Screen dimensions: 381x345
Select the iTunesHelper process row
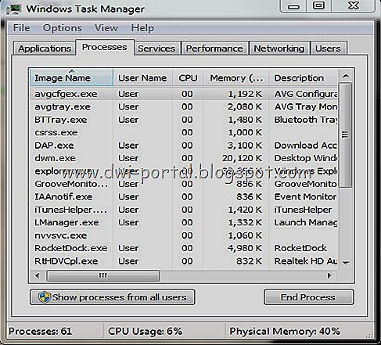(x=184, y=210)
